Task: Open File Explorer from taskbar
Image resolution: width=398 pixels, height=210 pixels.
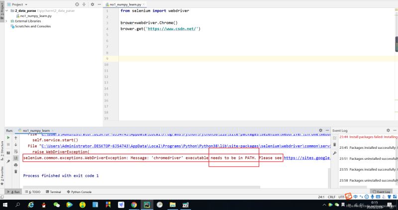Action: 173,205
